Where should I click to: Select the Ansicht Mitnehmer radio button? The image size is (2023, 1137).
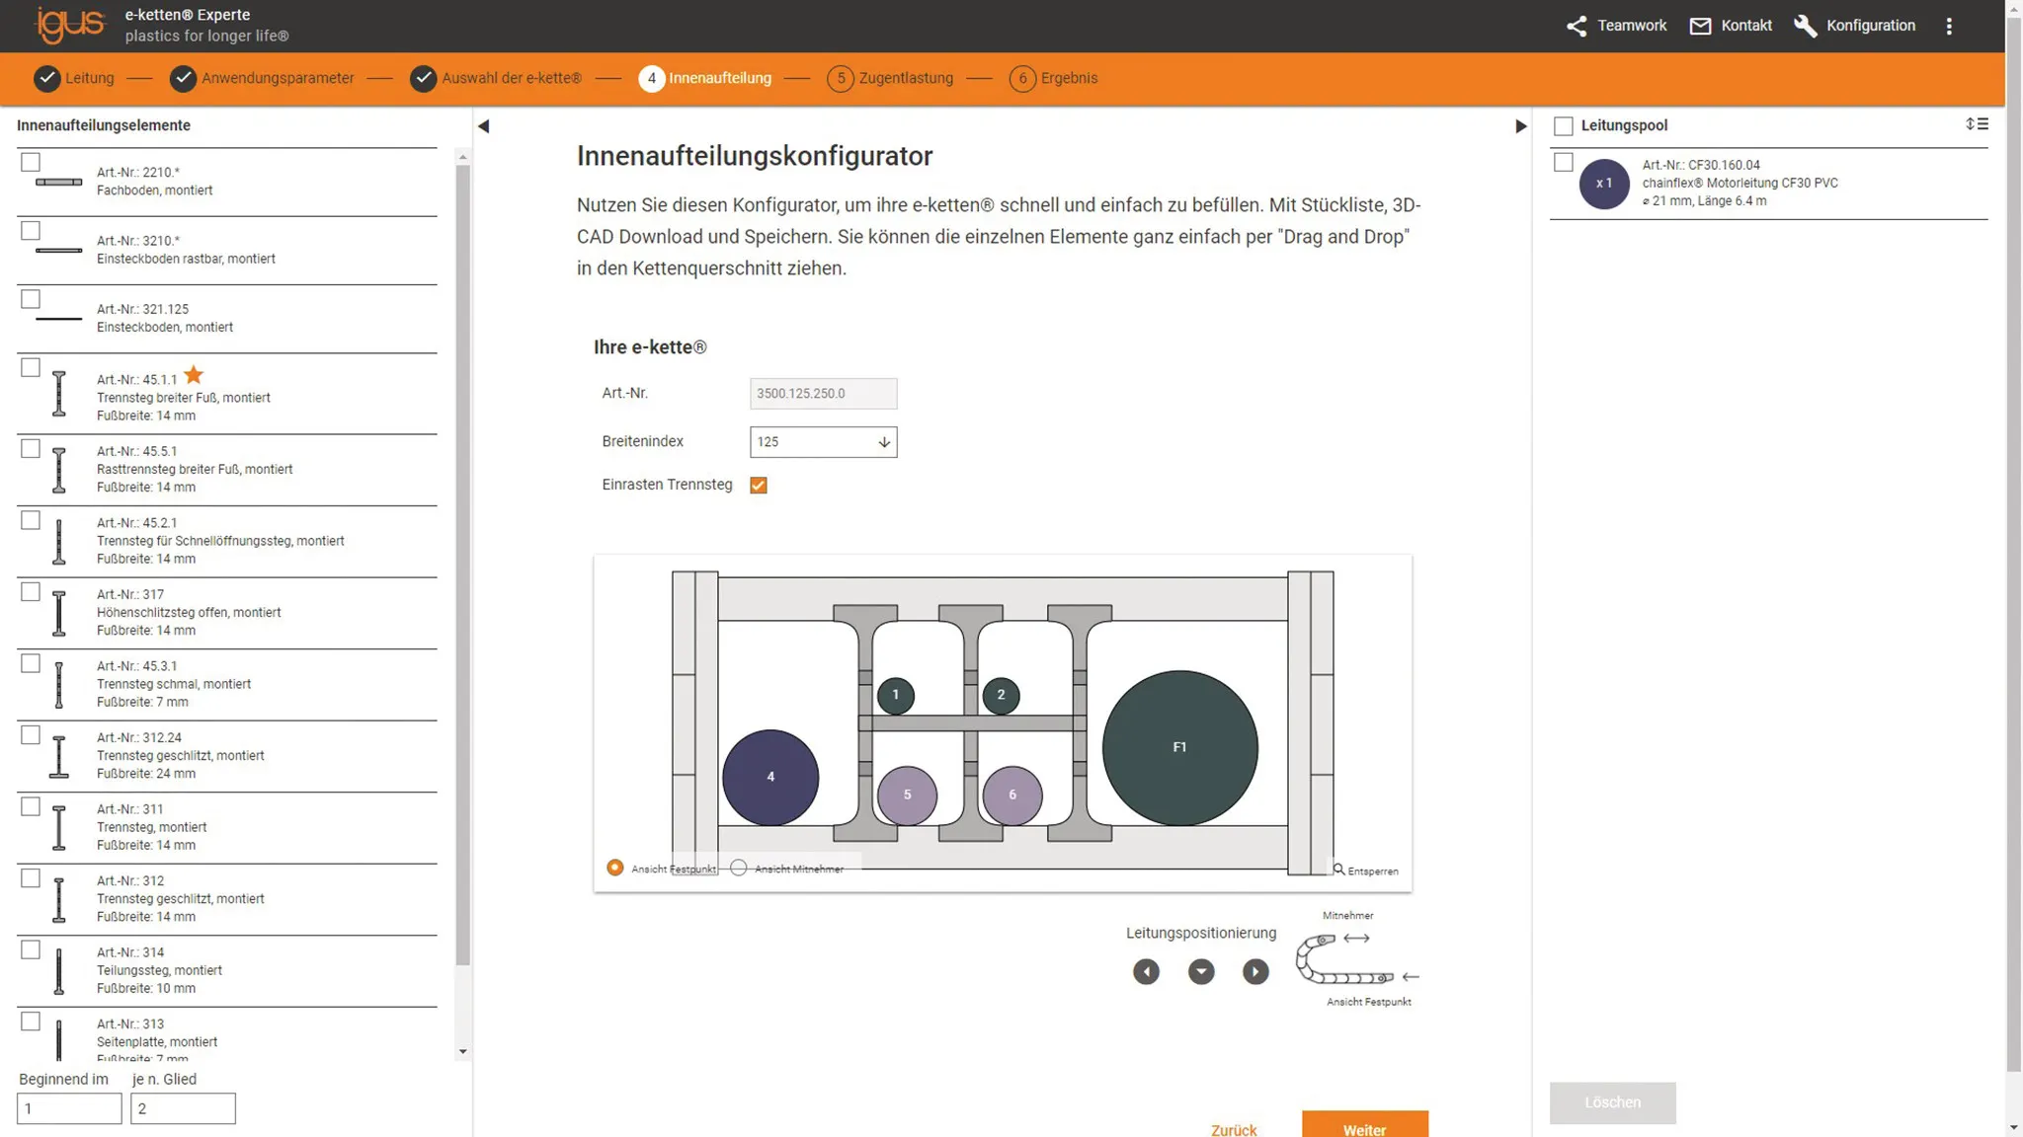(739, 868)
